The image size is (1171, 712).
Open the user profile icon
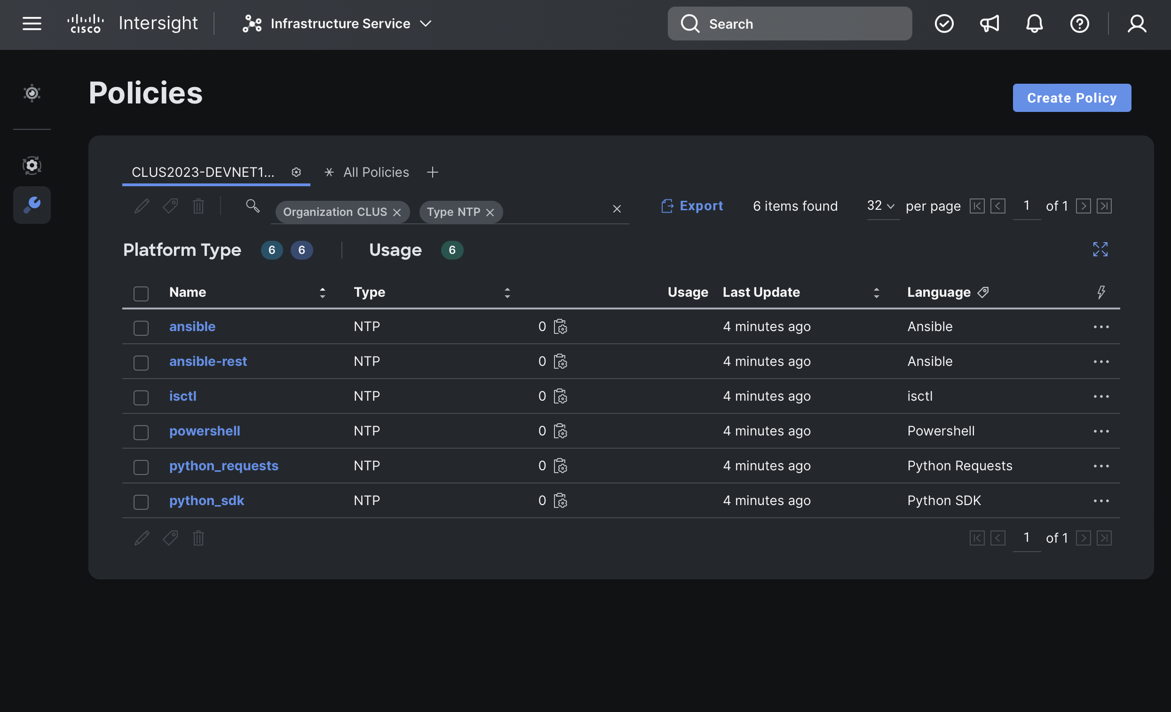pyautogui.click(x=1137, y=24)
